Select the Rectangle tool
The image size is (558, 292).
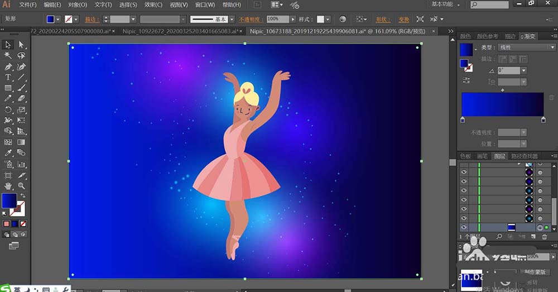coord(8,88)
